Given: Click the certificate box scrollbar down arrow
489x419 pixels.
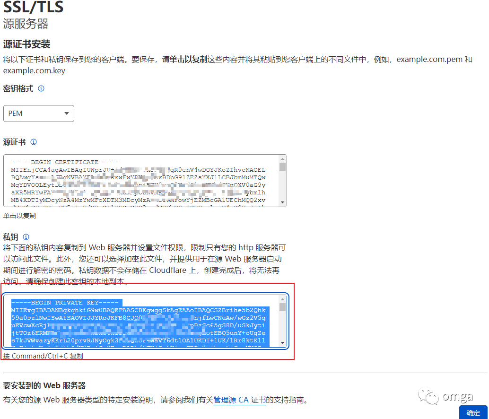Looking at the screenshot, I should 283,201.
